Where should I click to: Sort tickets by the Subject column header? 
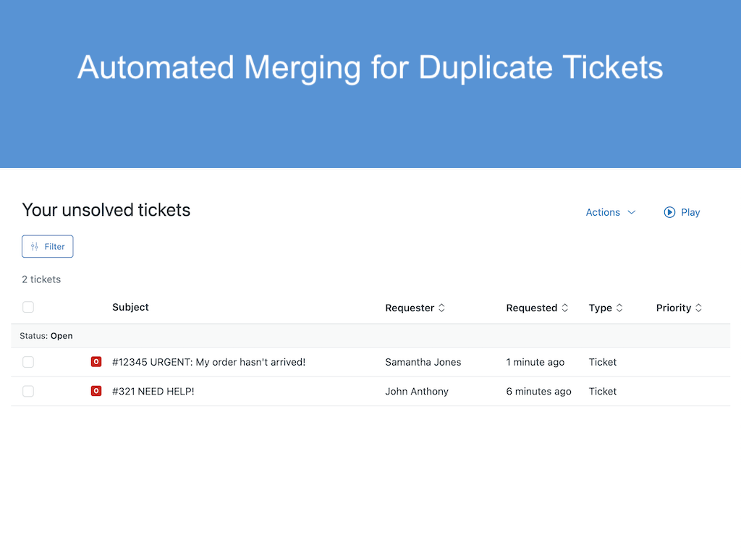[130, 307]
